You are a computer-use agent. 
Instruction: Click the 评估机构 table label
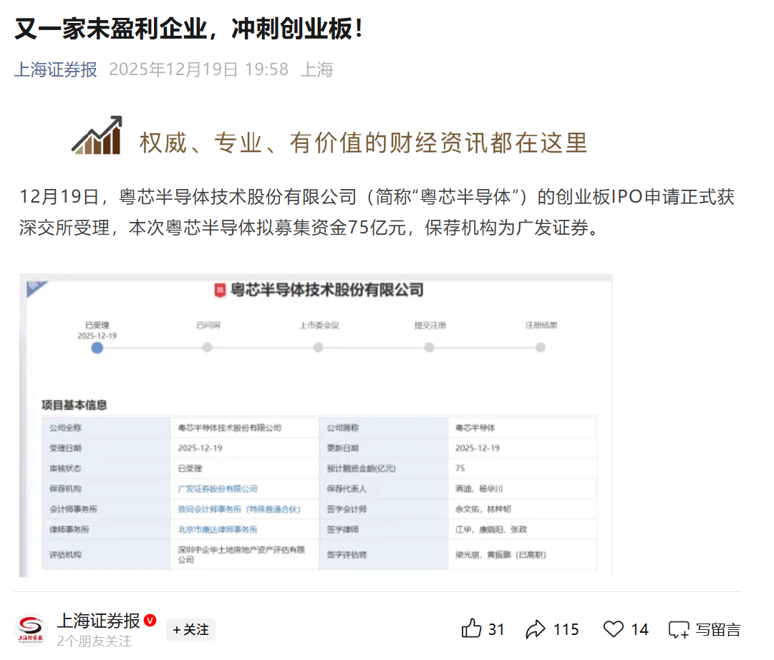click(x=65, y=555)
